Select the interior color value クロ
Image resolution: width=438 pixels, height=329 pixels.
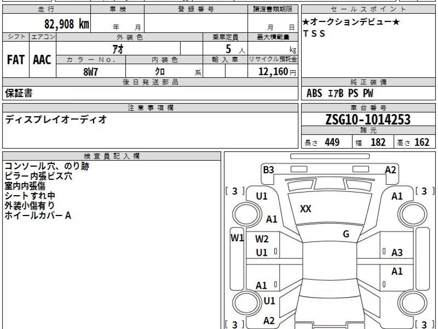pyautogui.click(x=160, y=72)
